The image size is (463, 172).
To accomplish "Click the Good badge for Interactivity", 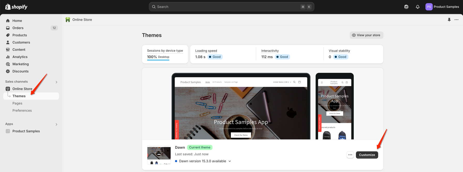I will (282, 57).
